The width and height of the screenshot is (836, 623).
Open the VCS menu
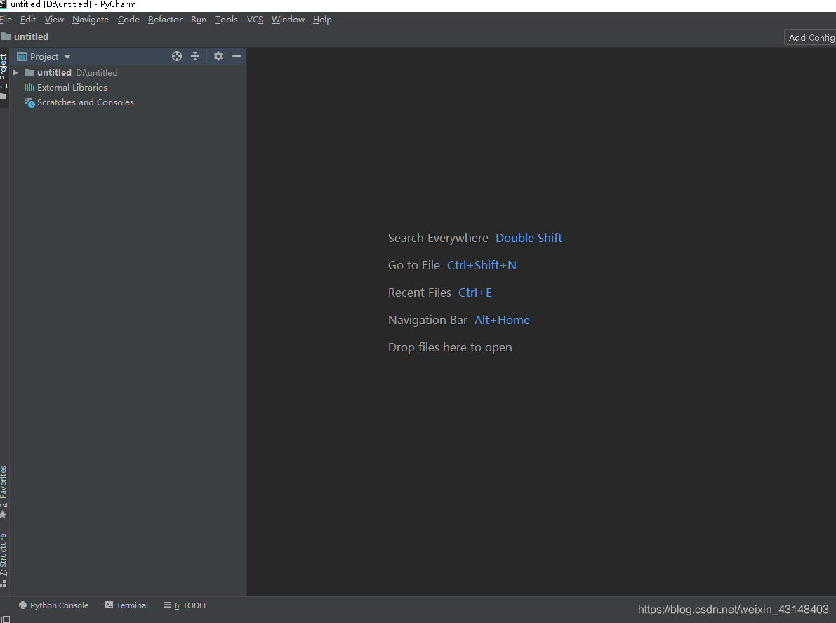pyautogui.click(x=255, y=19)
